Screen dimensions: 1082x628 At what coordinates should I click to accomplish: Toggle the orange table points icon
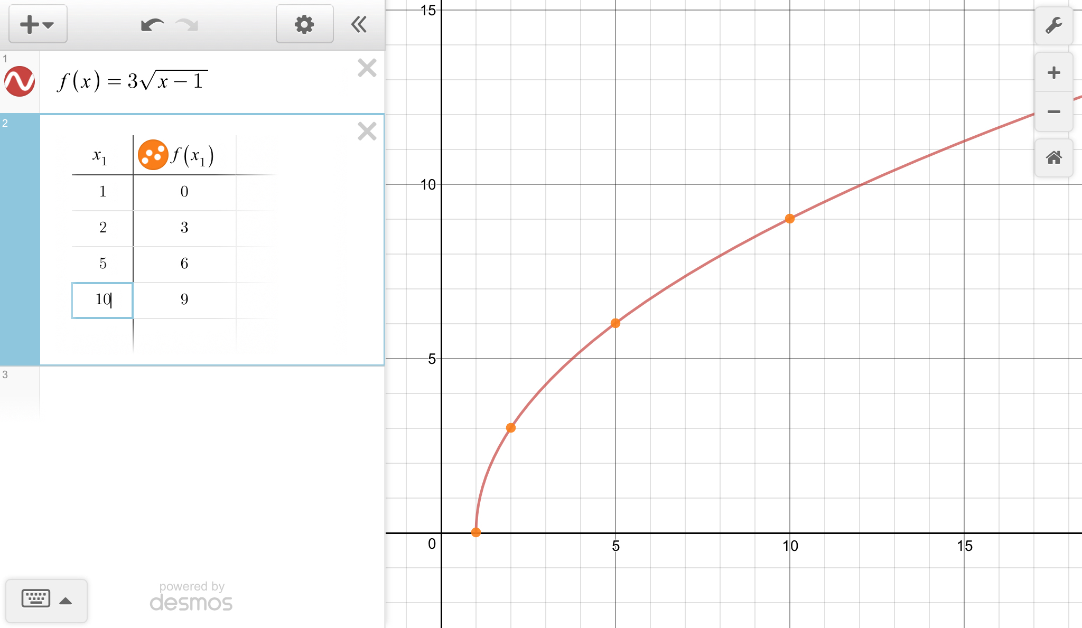[x=153, y=155]
